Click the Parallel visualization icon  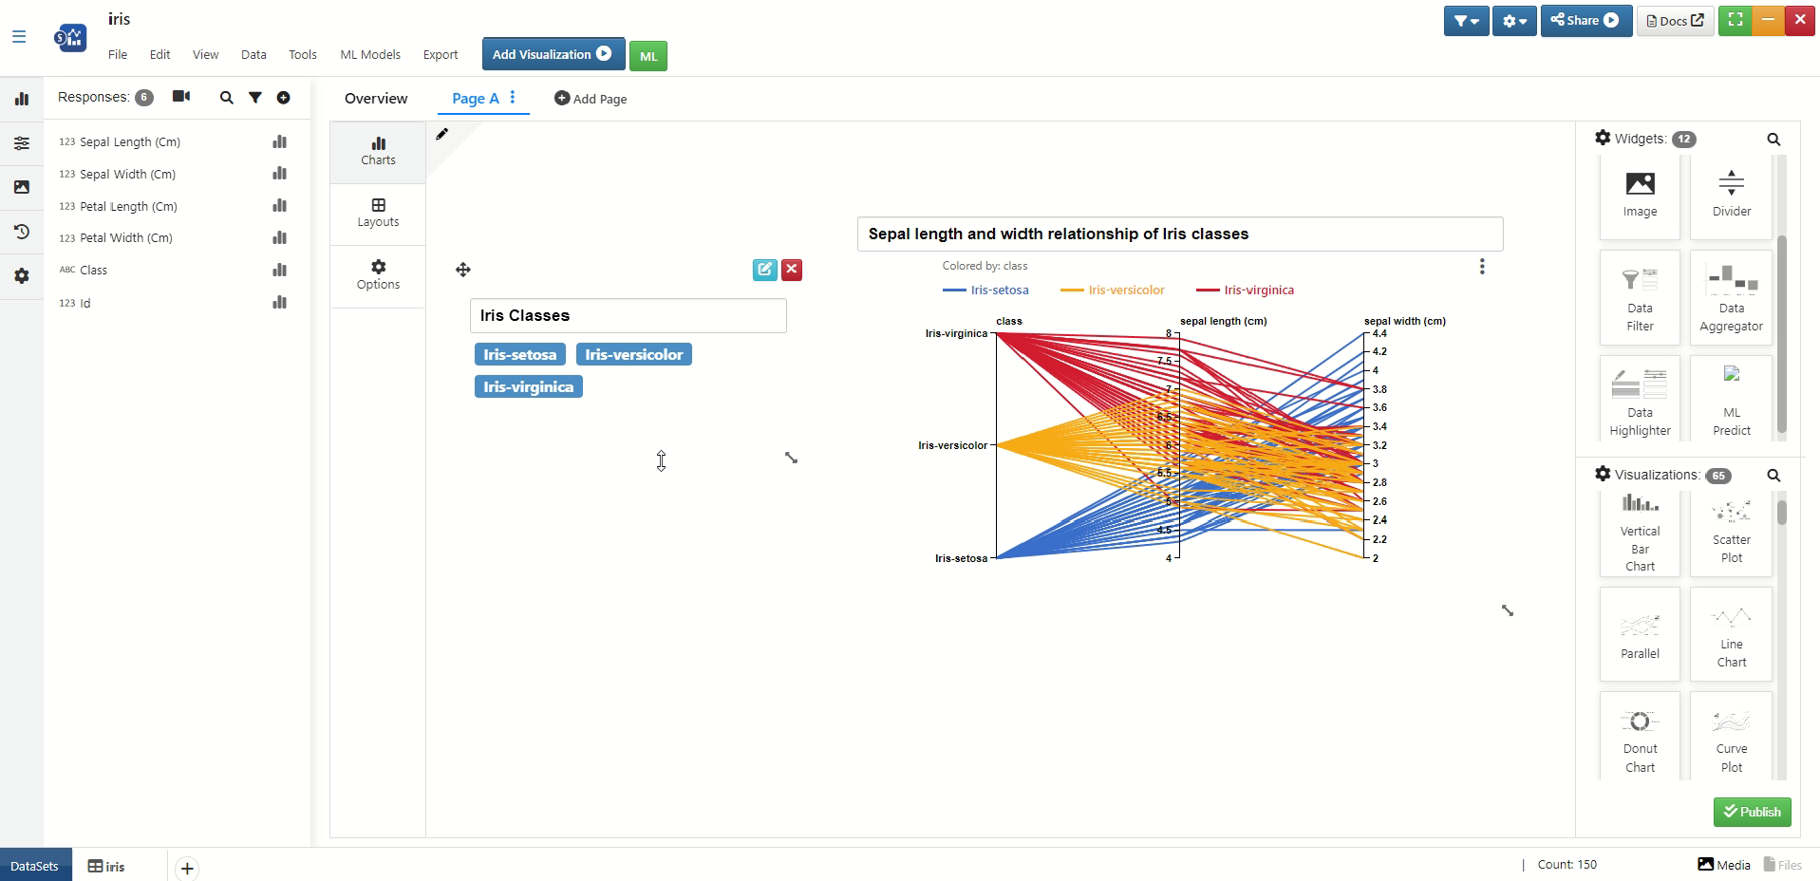(1640, 634)
